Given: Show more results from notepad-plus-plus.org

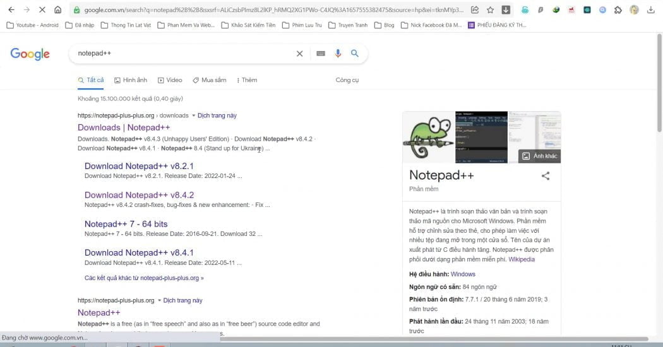Looking at the screenshot, I should 144,278.
